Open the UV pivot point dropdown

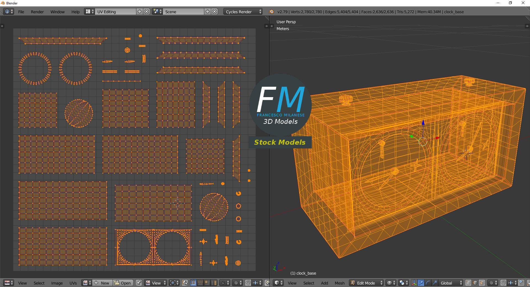174,283
